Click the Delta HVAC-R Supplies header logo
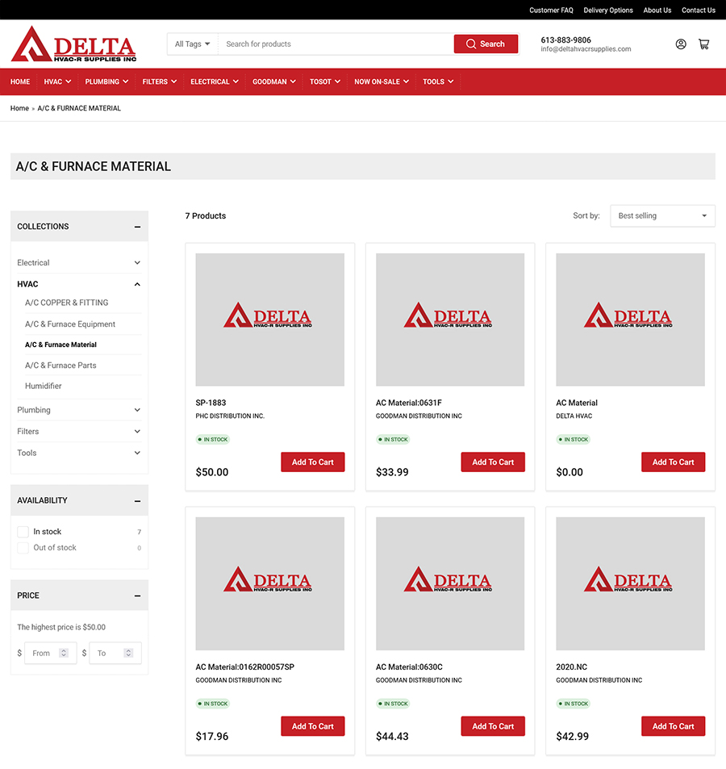 point(74,44)
